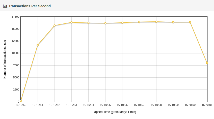Click the 16 19:56 x-axis label
Image resolution: width=214 pixels, height=119 pixels.
(x=122, y=105)
